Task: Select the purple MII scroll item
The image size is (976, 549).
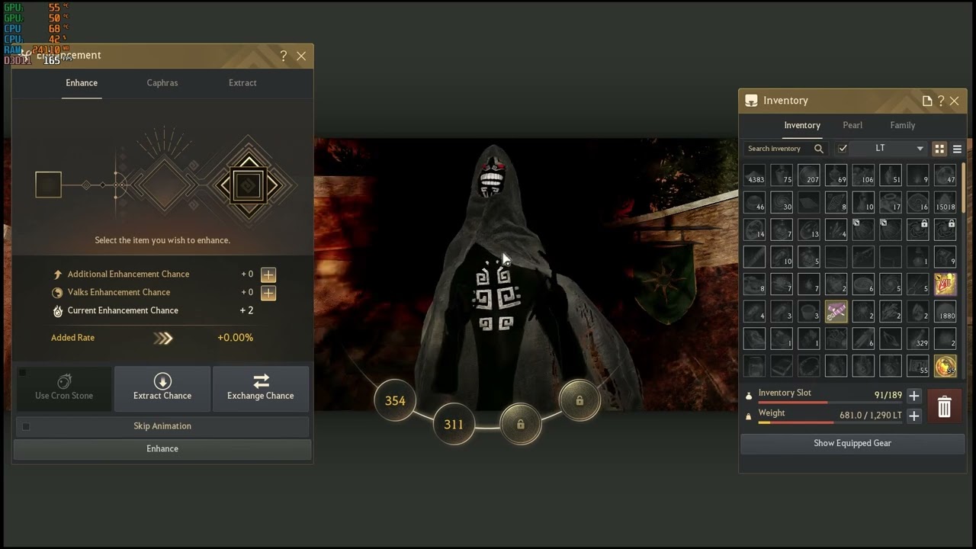Action: click(x=945, y=284)
